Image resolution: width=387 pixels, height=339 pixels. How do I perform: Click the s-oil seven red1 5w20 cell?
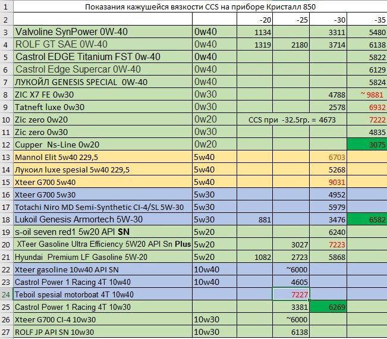point(103,232)
